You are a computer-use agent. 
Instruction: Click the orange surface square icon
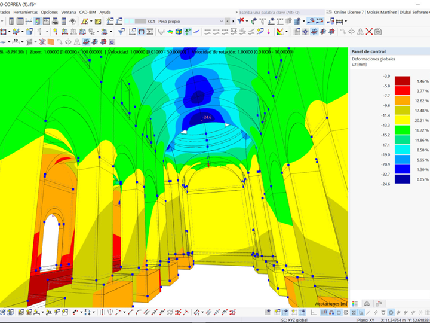pyautogui.click(x=51, y=42)
